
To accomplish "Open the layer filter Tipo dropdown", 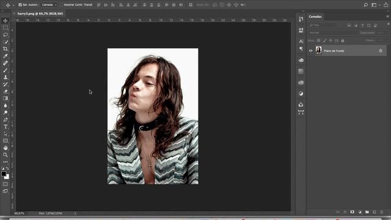I will 326,25.
